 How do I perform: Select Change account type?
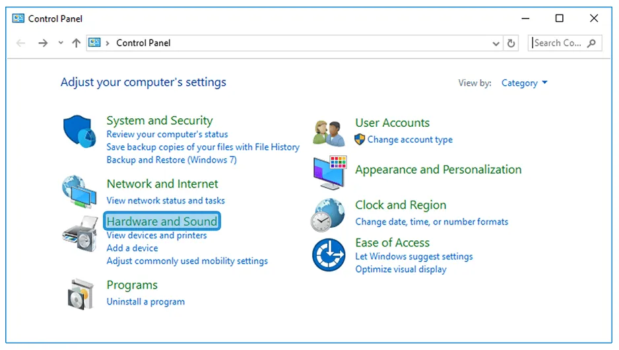(x=410, y=140)
